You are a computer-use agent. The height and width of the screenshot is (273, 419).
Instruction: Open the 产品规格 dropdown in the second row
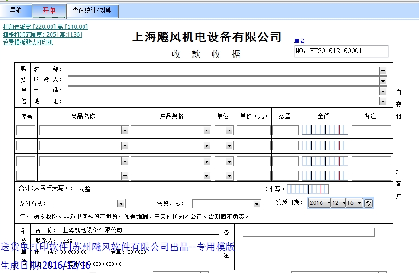coord(206,146)
